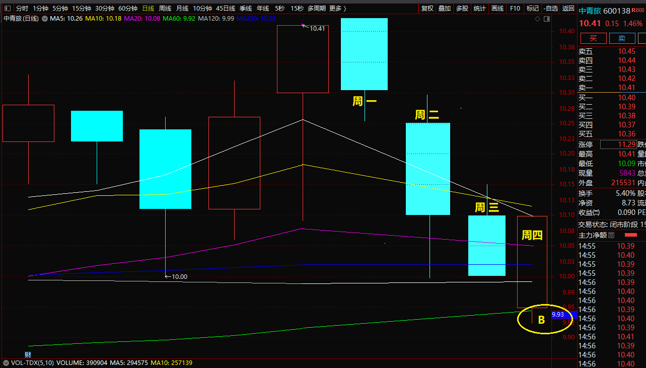Switch to 45日线 period
Image resolution: width=646 pixels, height=368 pixels.
click(x=226, y=9)
